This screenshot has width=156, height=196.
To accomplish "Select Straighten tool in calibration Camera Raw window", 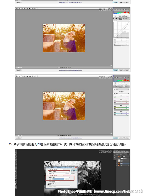I will 26,76.
